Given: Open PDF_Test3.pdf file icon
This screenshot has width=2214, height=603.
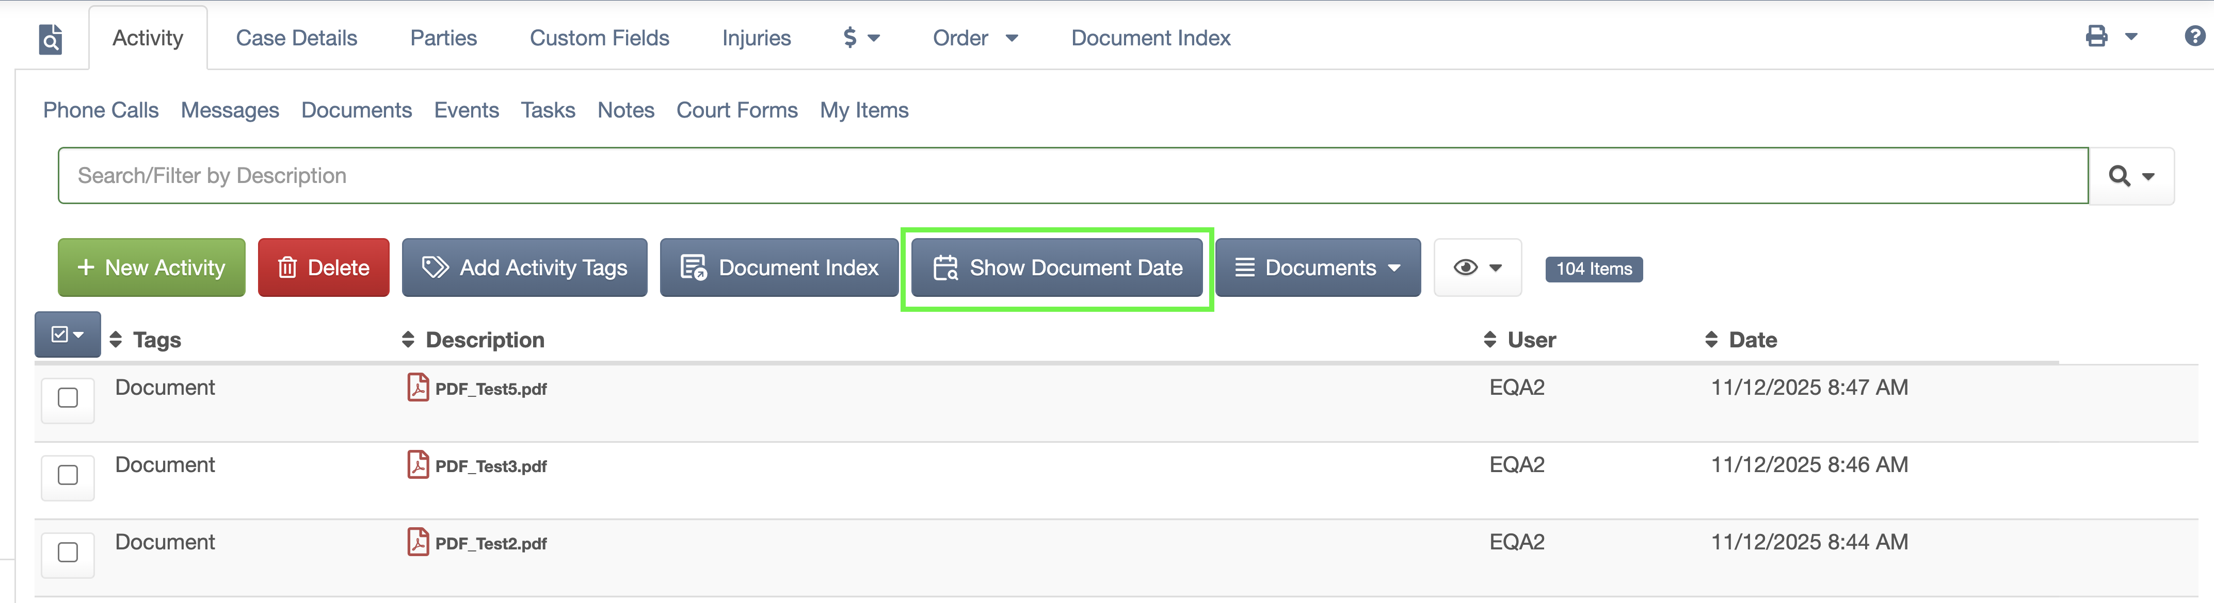Looking at the screenshot, I should click(x=418, y=464).
